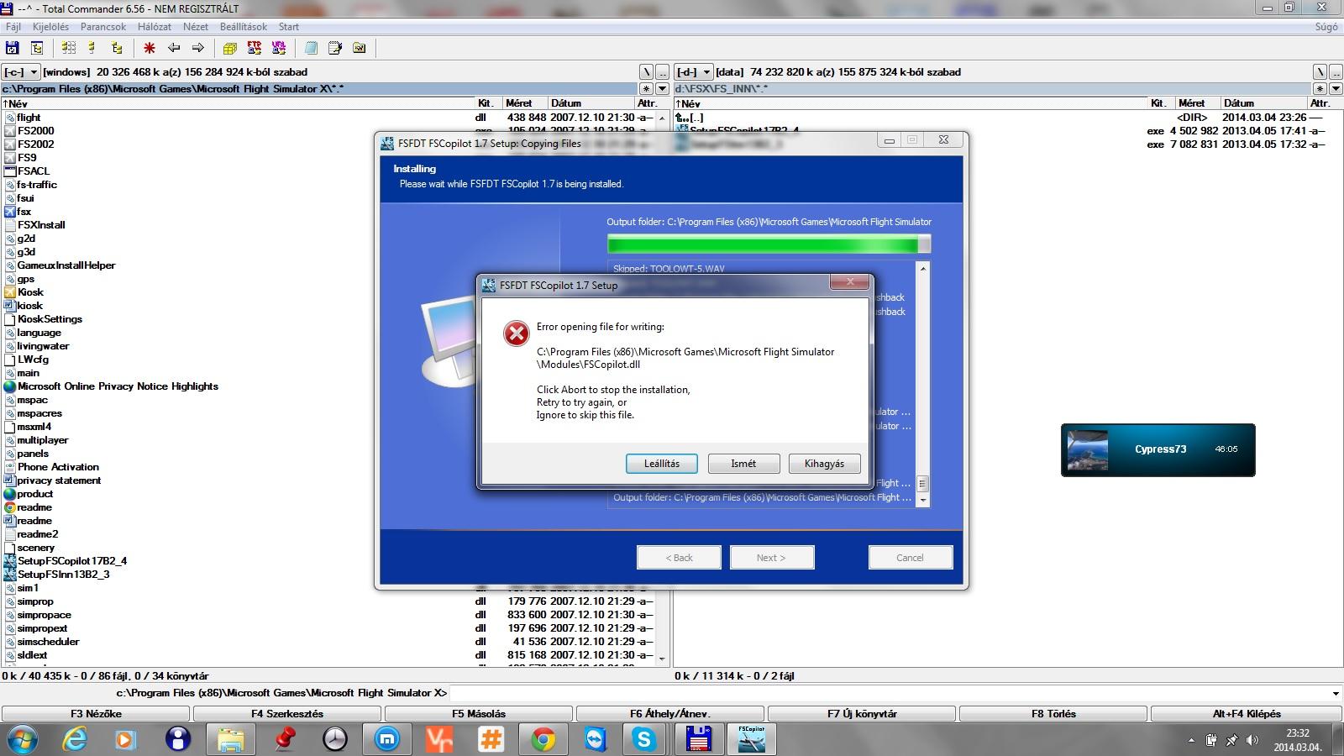This screenshot has height=756, width=1344.
Task: Open the Nézet menu
Action: 196,27
